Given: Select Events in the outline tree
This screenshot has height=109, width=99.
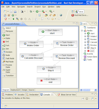Looking at the screenshot, I should (x=88, y=54).
